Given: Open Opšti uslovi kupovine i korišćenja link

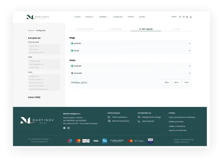Looking at the screenshot, I should (x=182, y=117).
